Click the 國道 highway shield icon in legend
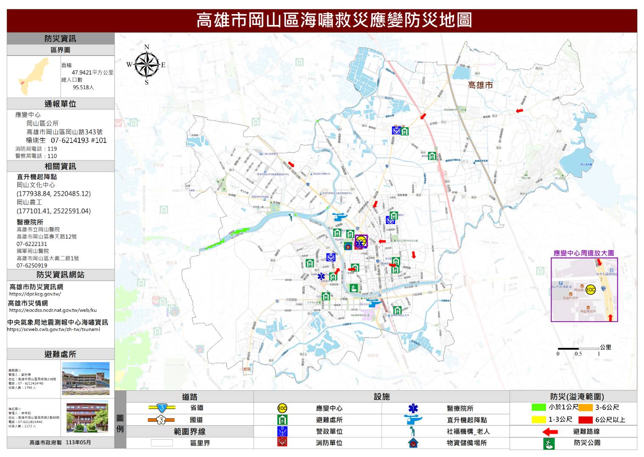This screenshot has width=644, height=457. 162,420
